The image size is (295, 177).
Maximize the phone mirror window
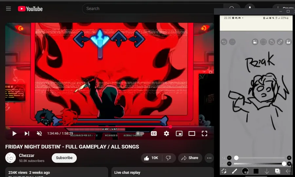pos(288,11)
